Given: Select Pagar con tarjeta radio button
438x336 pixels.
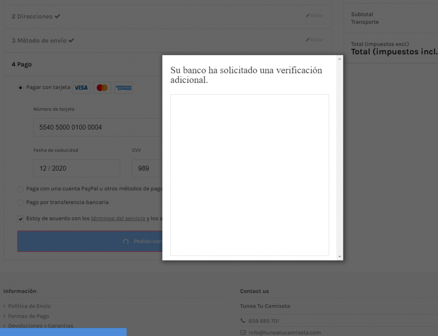Looking at the screenshot, I should [x=21, y=88].
